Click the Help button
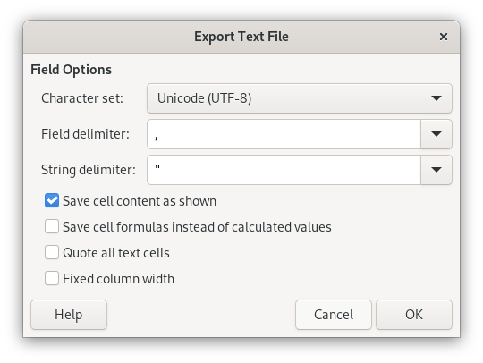Screen dimensions: 483x363 point(69,315)
